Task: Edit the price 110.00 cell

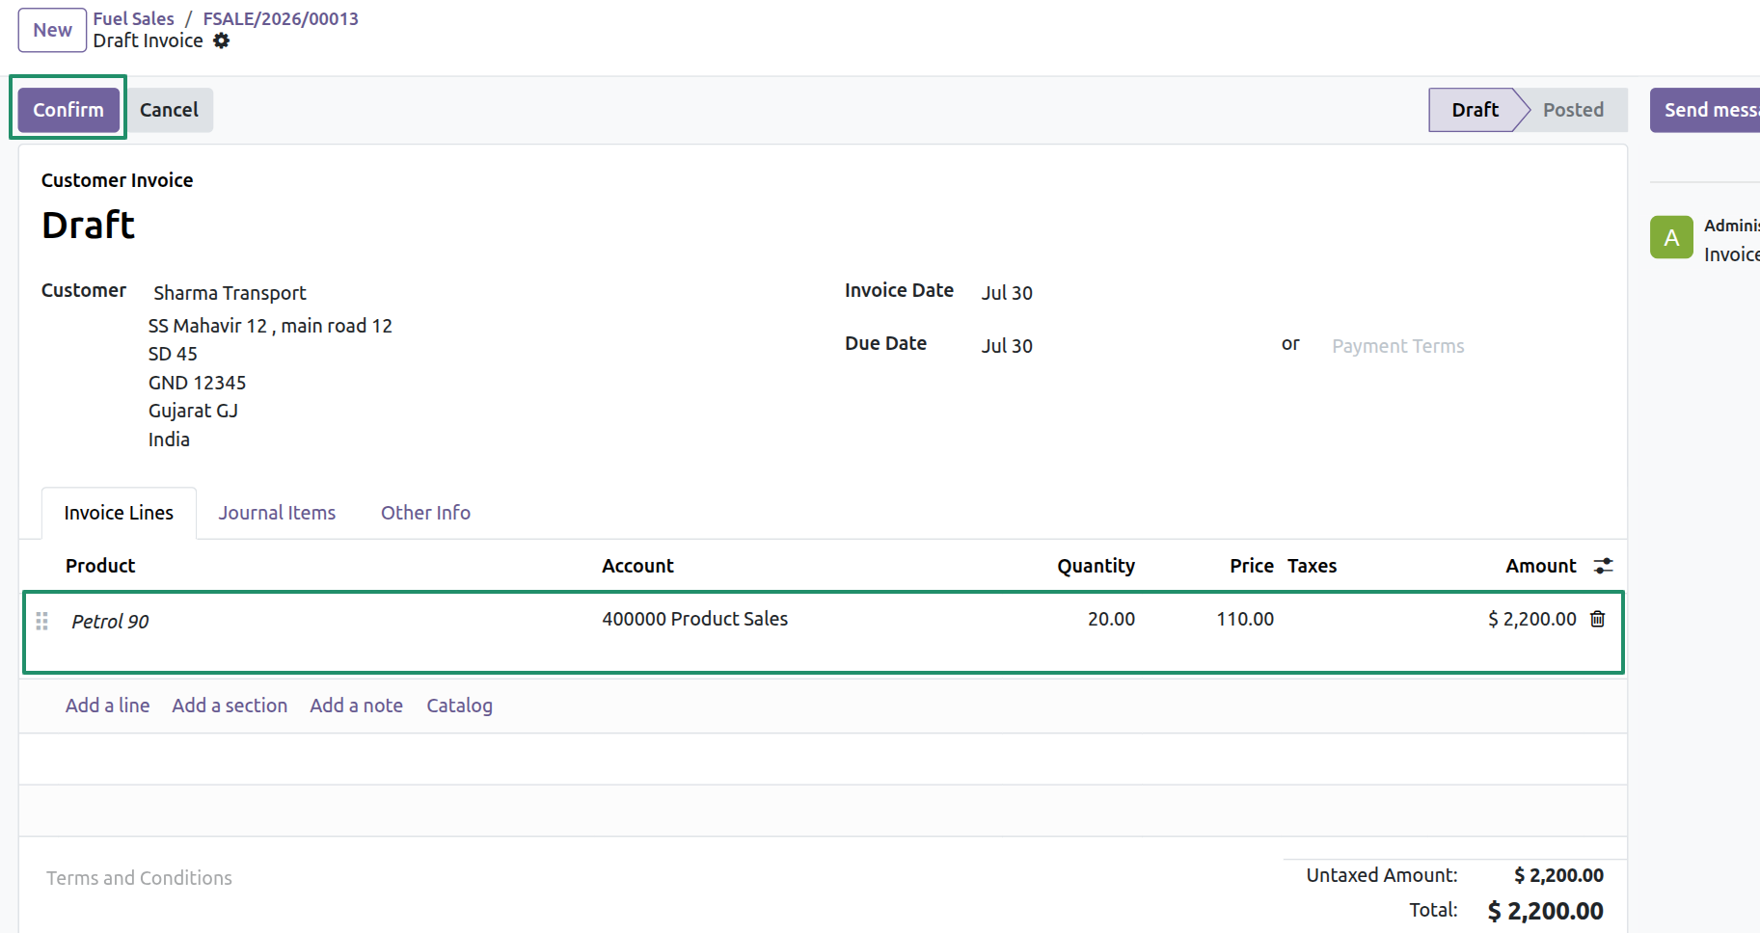Action: pos(1245,619)
